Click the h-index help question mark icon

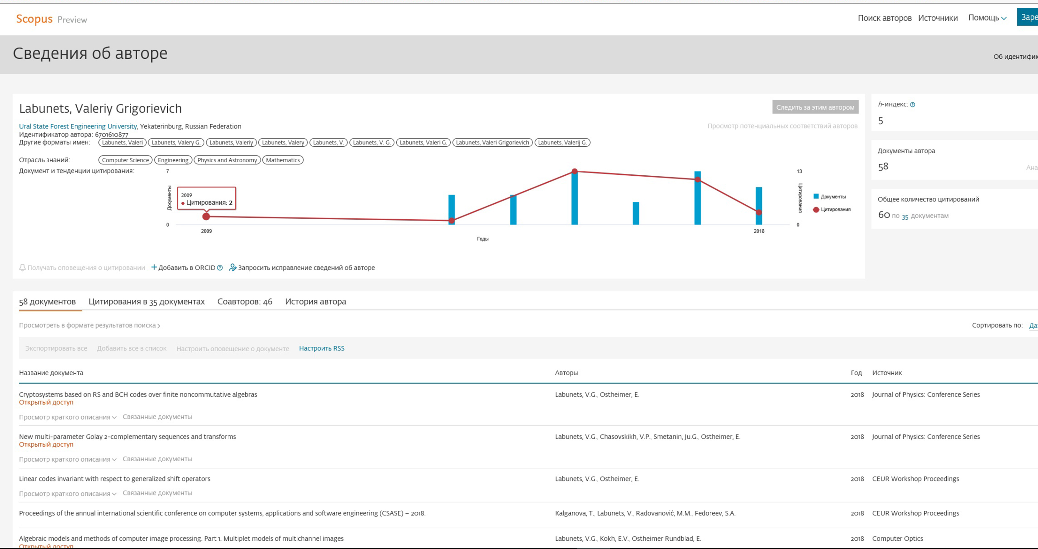[913, 105]
